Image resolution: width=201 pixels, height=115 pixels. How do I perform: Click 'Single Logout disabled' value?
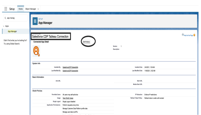(x=69, y=101)
